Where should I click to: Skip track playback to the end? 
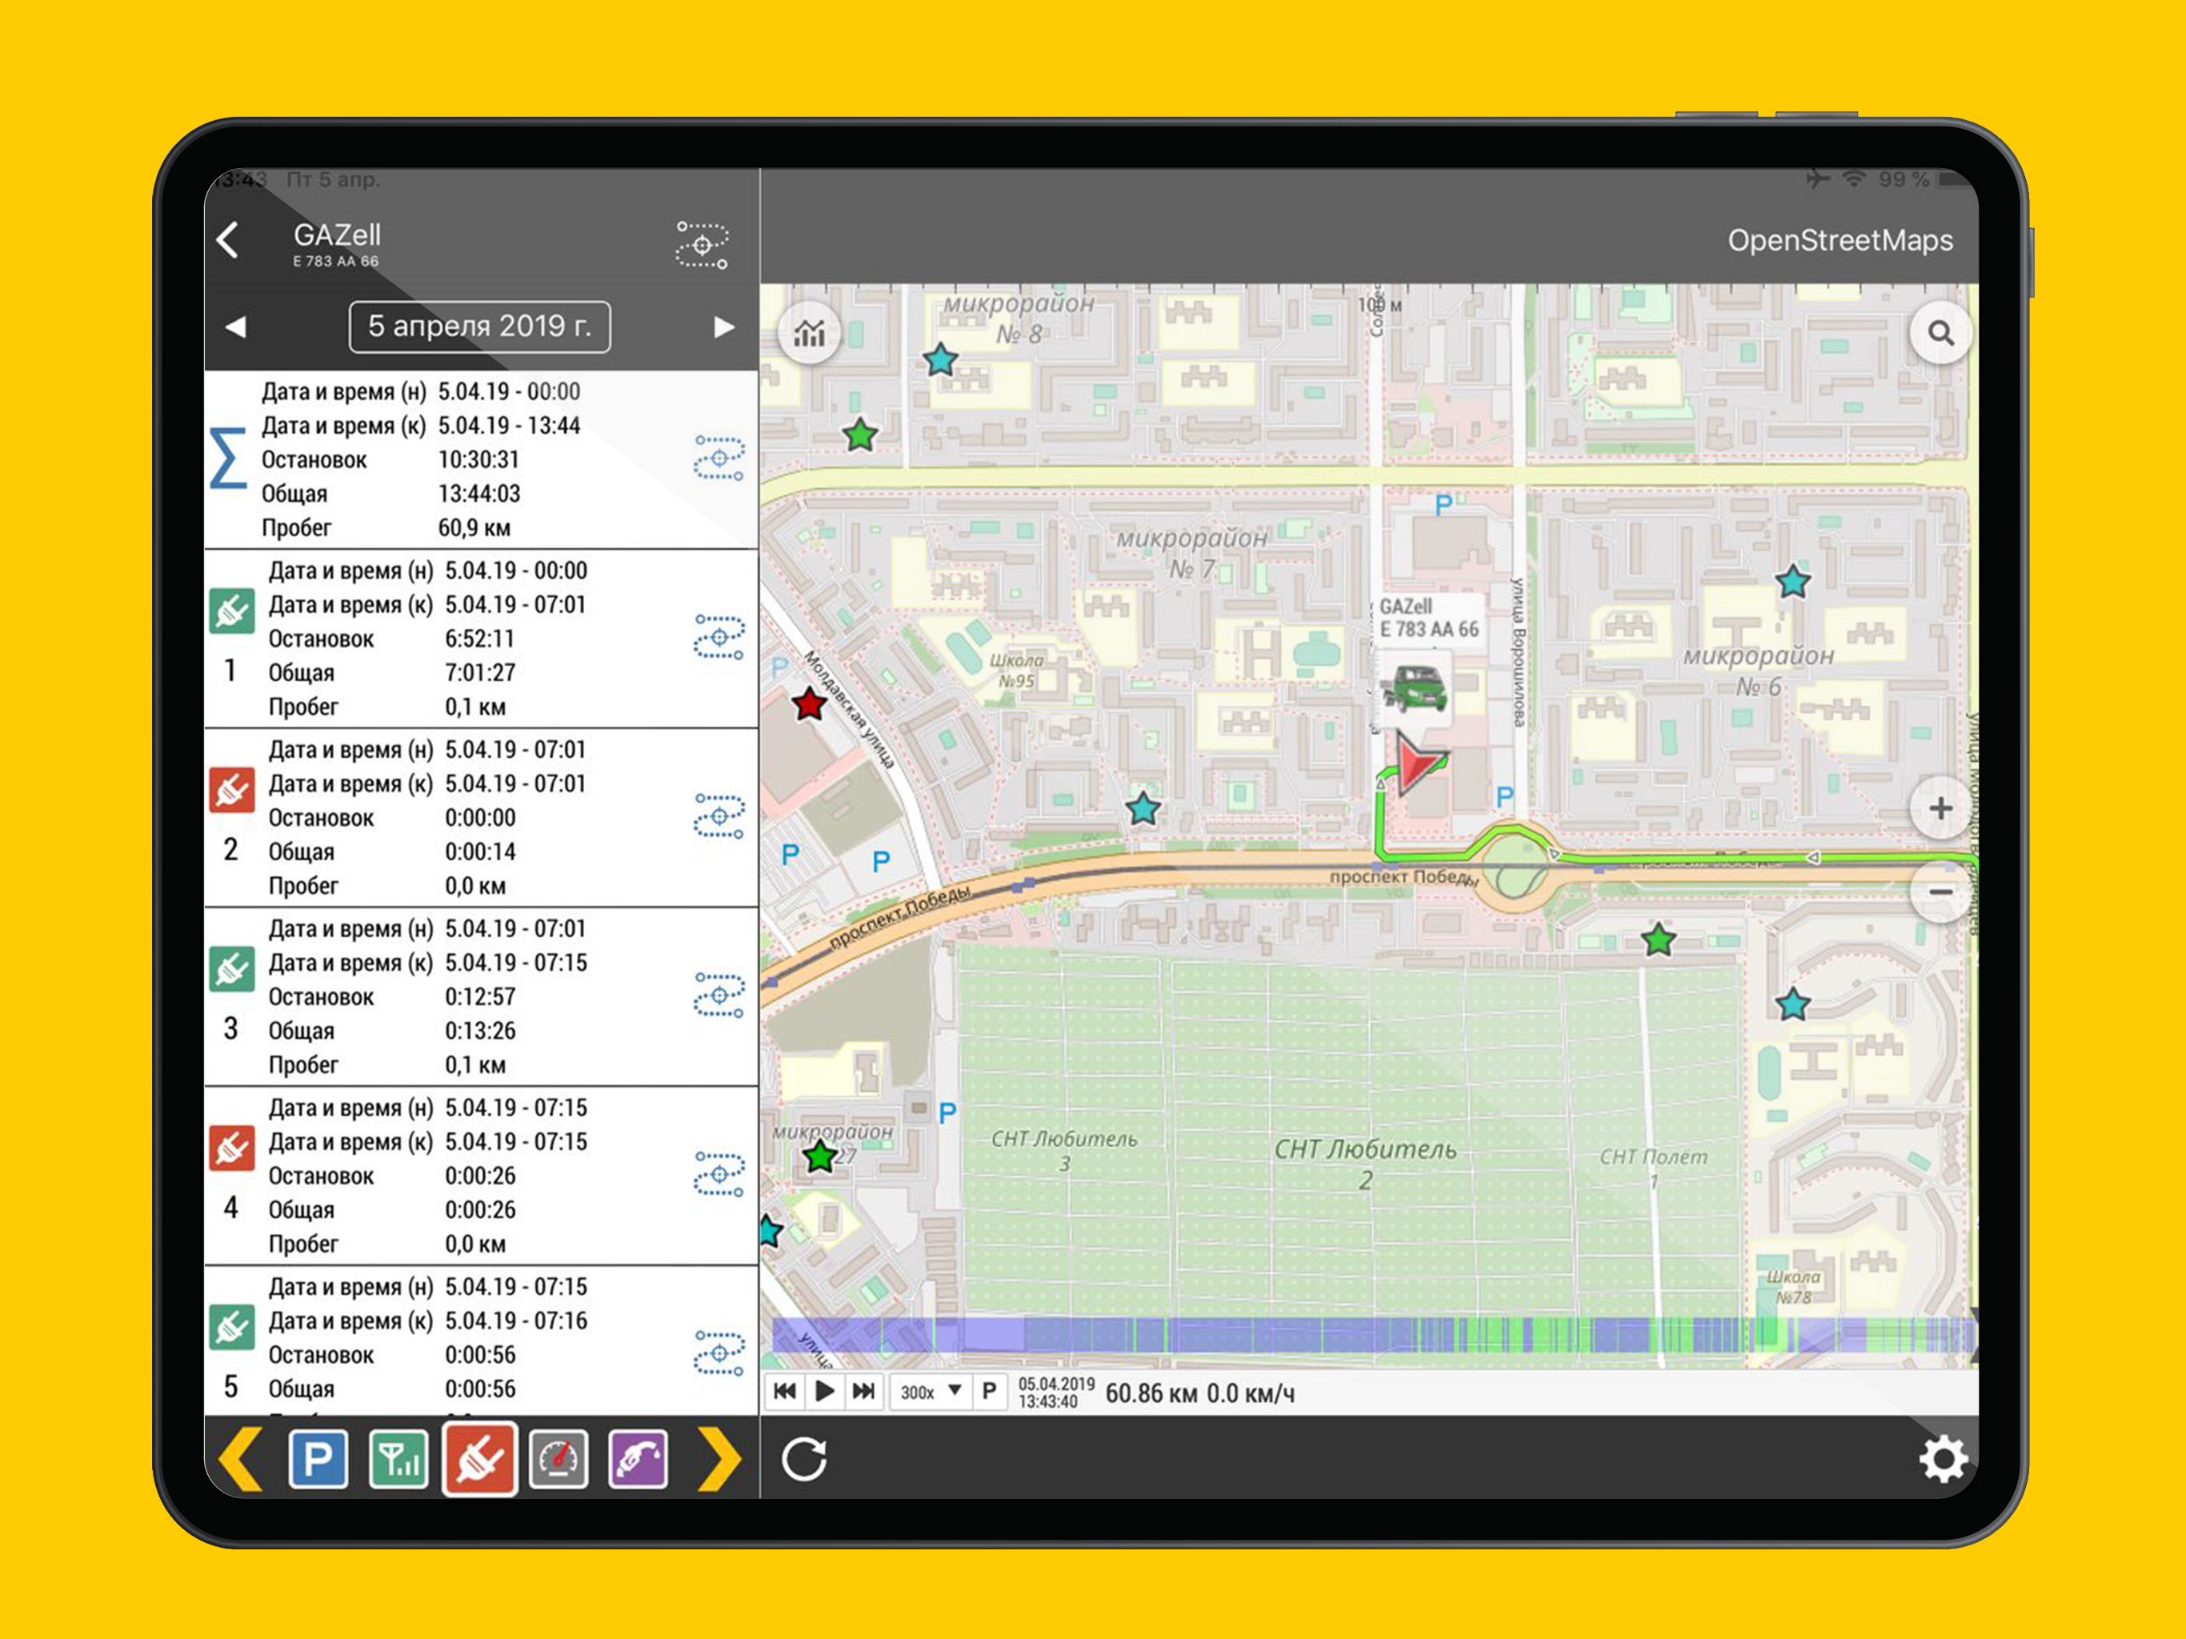tap(863, 1392)
